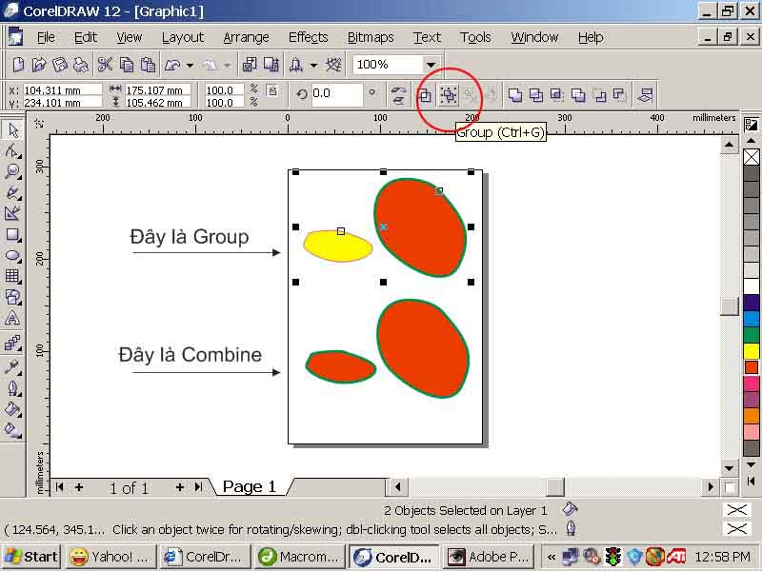Pick the yellow swatch in the color palette
The width and height of the screenshot is (762, 571).
752,350
